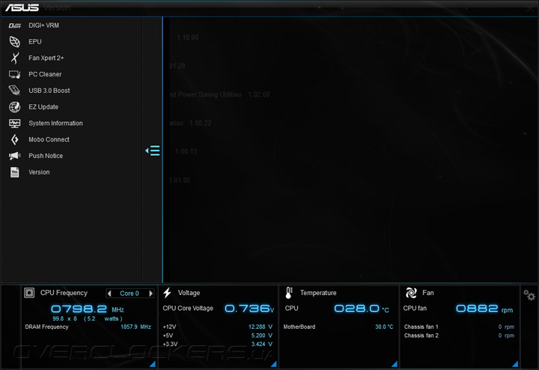Open System Information entry
Image resolution: width=539 pixels, height=370 pixels.
pyautogui.click(x=55, y=123)
